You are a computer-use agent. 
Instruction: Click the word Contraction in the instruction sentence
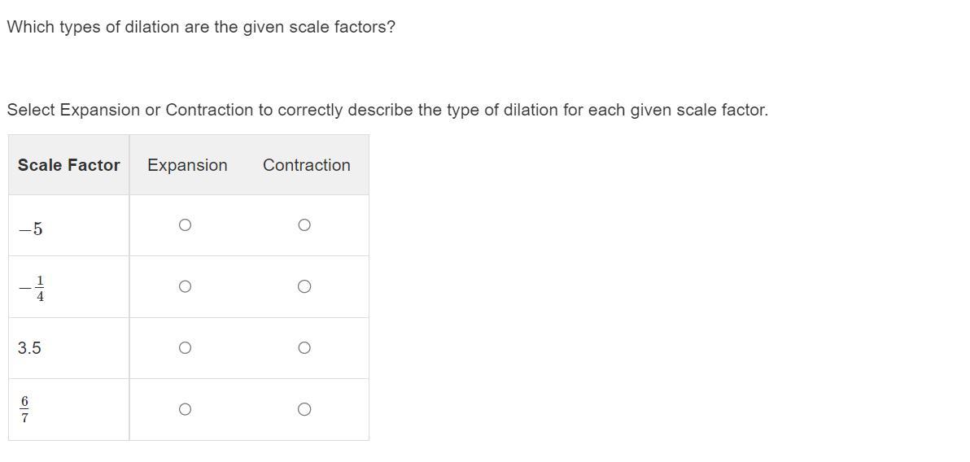(x=209, y=110)
